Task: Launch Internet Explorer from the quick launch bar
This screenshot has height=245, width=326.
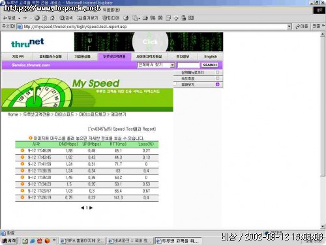Action: 33,241
